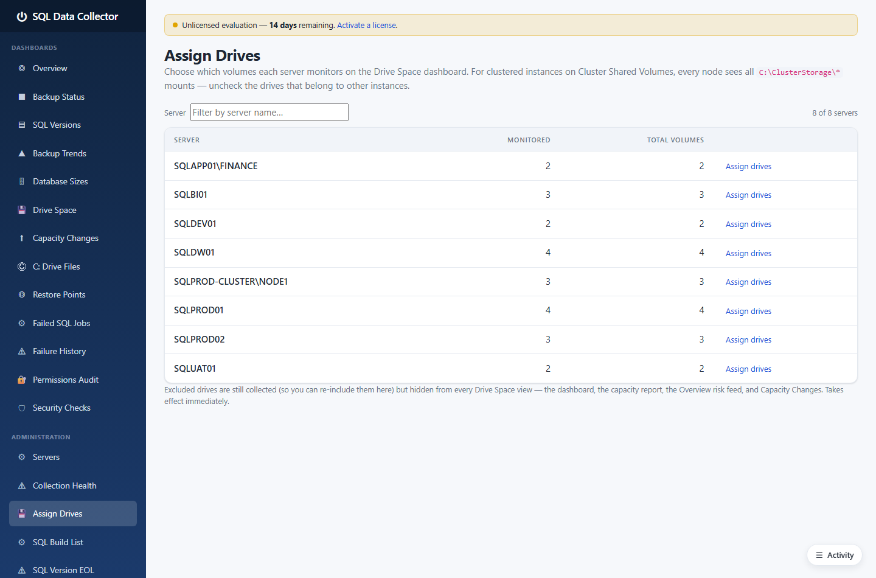Click the Servers gear icon
The height and width of the screenshot is (578, 876).
click(x=22, y=458)
